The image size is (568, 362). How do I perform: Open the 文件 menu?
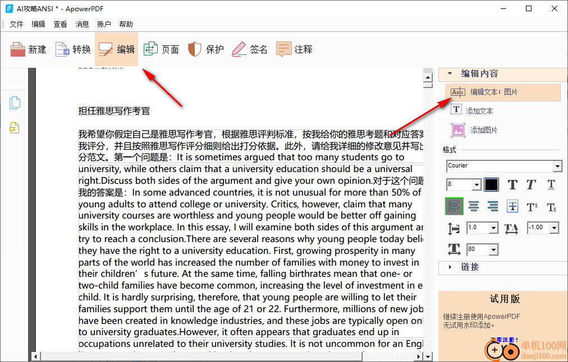pos(16,24)
